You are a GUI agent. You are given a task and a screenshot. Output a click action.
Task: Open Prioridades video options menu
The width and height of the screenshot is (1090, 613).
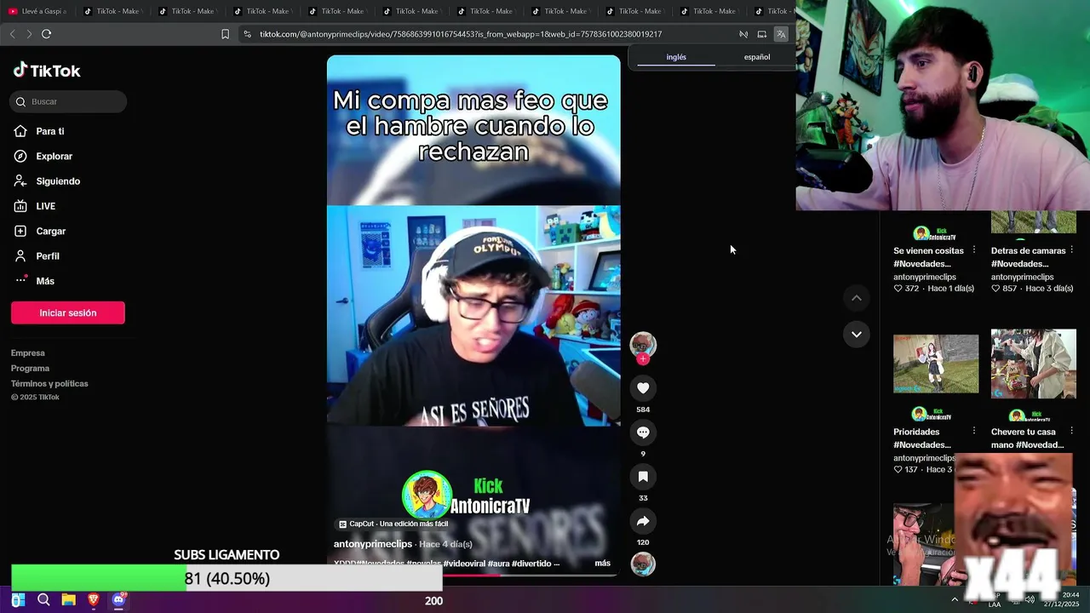pyautogui.click(x=974, y=431)
